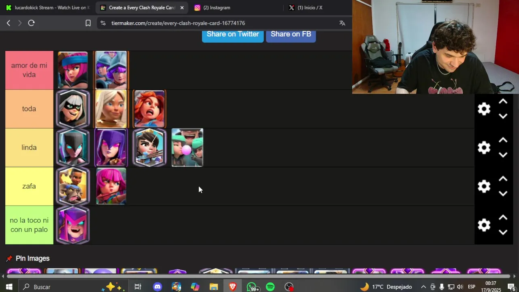Select the Archer card in 'amor de mi vida' row

(73, 70)
